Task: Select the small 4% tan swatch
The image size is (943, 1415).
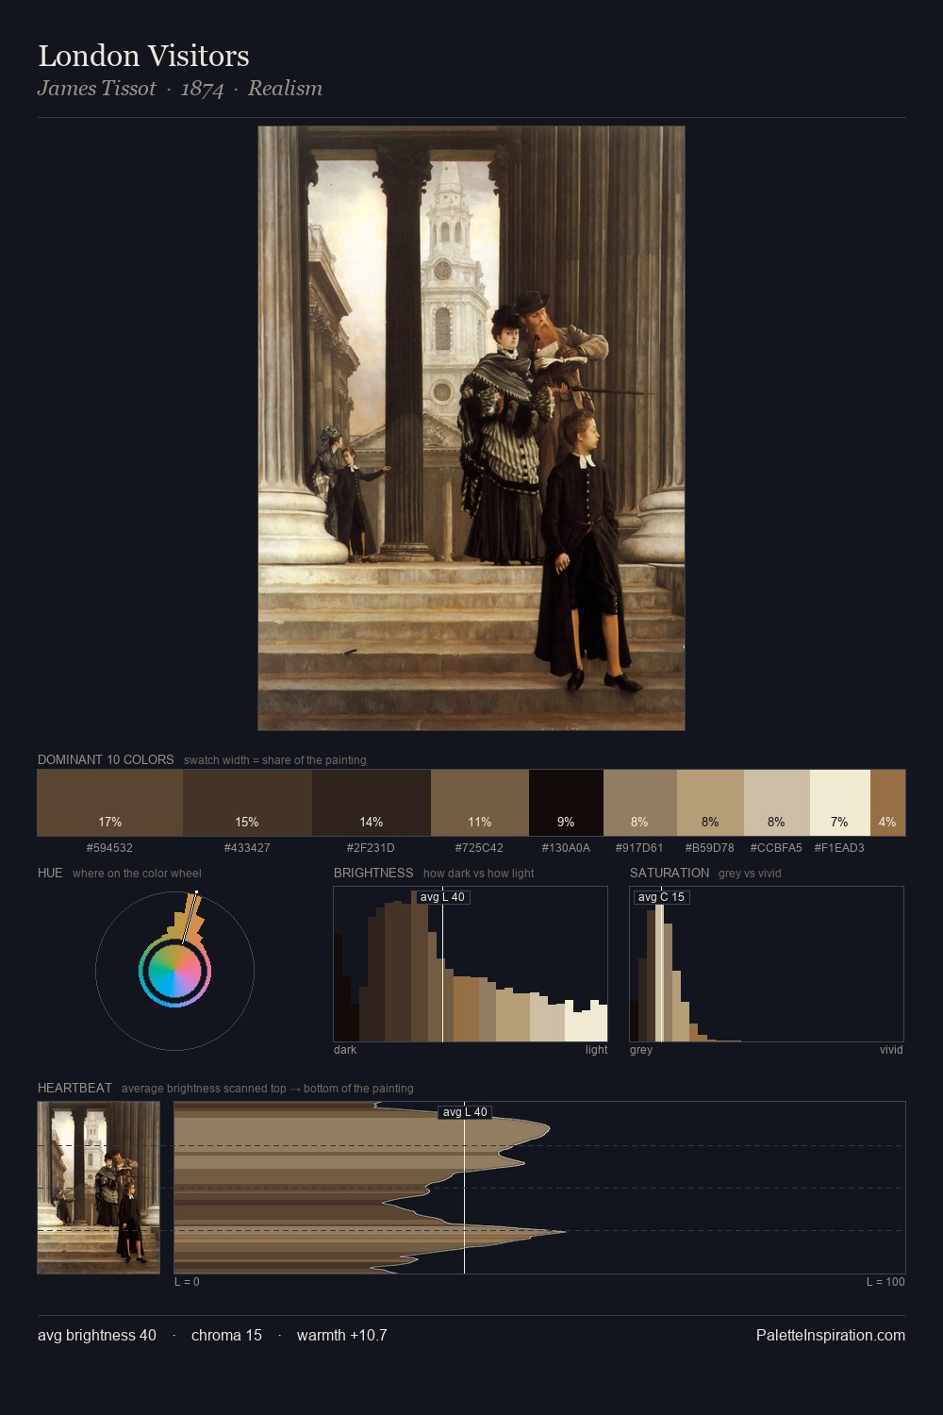Action: (x=887, y=803)
